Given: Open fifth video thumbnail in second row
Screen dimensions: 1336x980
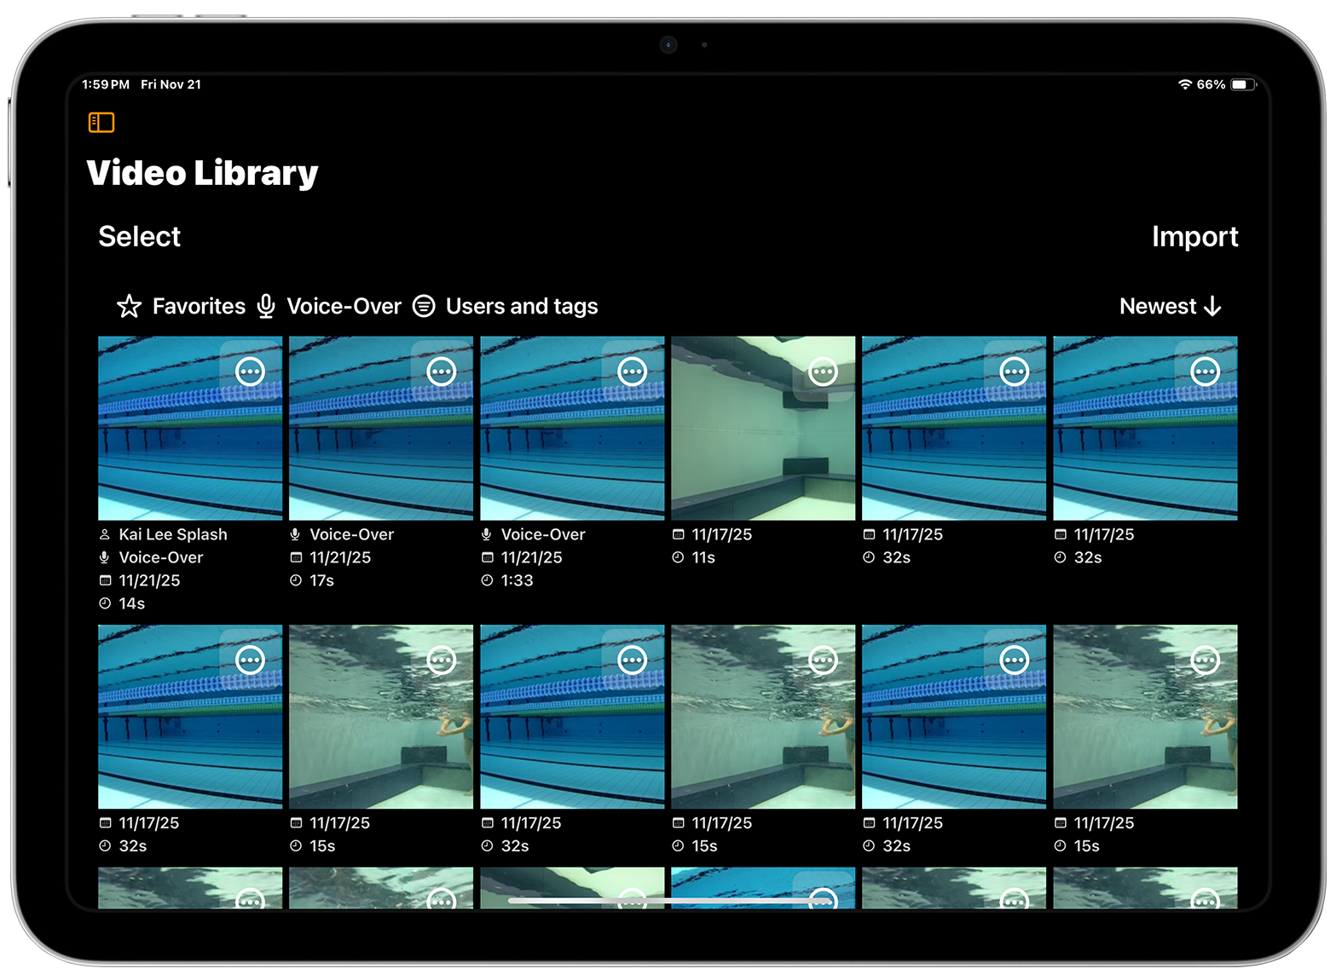Looking at the screenshot, I should 954,717.
